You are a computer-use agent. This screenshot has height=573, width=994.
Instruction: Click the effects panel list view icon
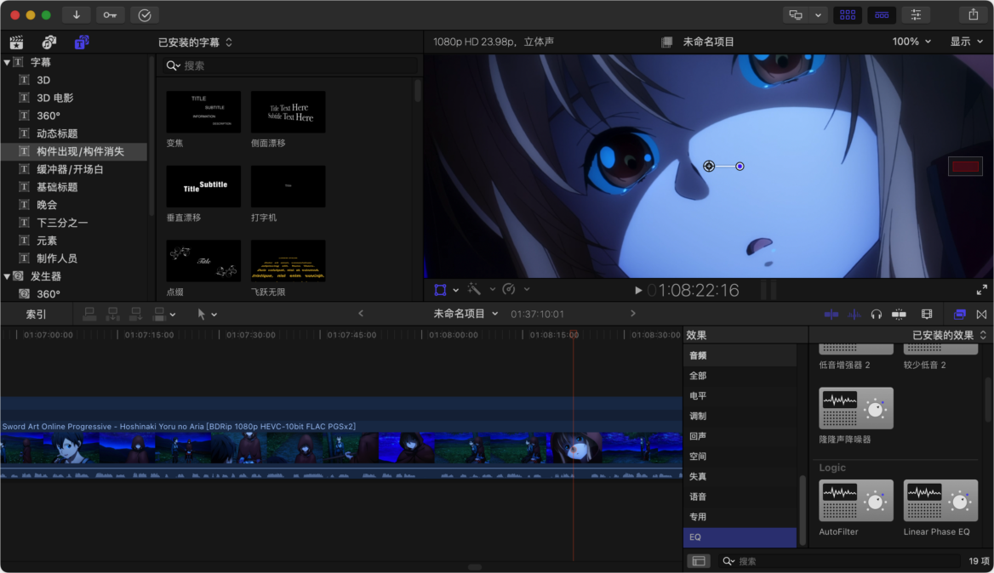click(699, 561)
